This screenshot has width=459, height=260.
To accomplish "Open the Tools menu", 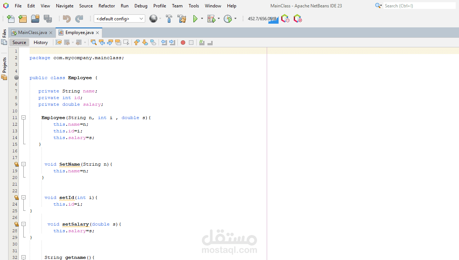I will 194,6.
